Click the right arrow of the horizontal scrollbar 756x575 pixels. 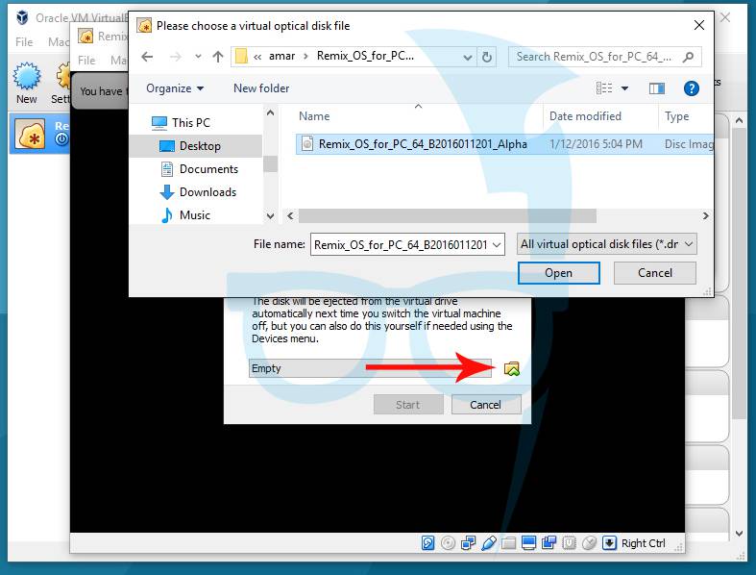click(705, 215)
